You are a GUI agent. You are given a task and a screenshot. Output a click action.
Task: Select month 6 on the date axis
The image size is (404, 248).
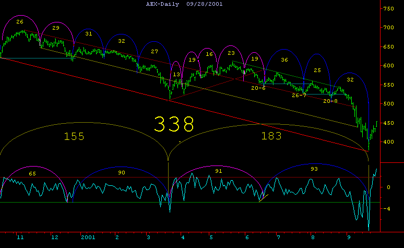coord(247,238)
